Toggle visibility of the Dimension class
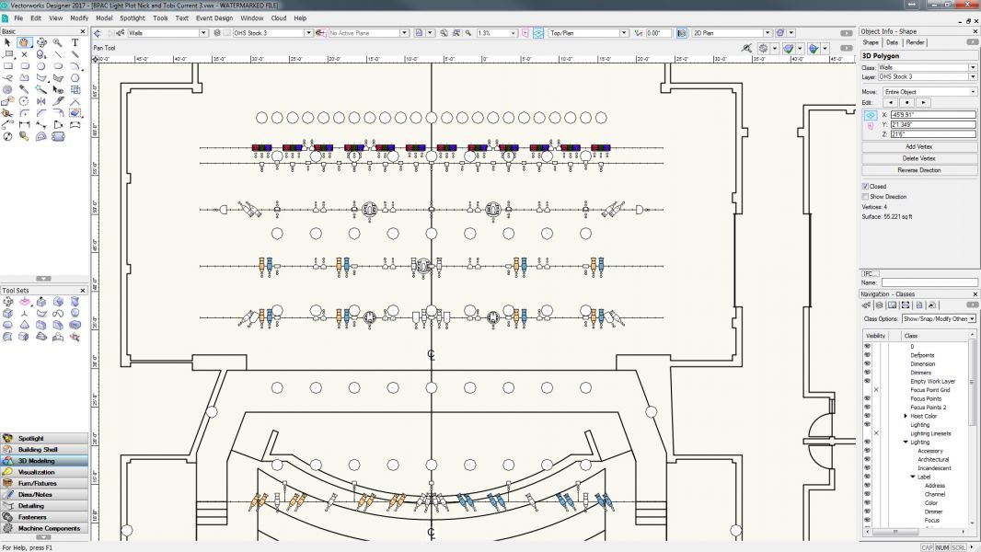981x552 pixels. point(865,363)
